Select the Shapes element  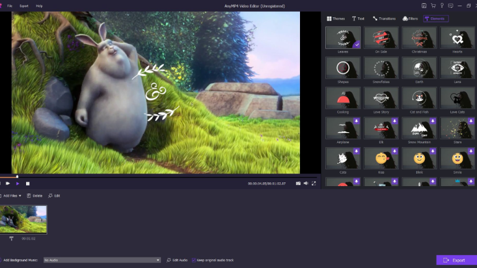point(343,68)
